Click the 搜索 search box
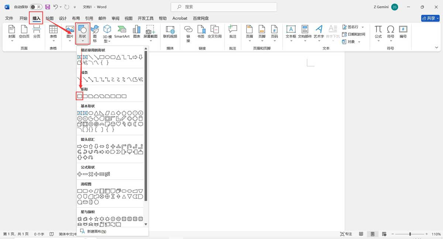 coord(223,7)
